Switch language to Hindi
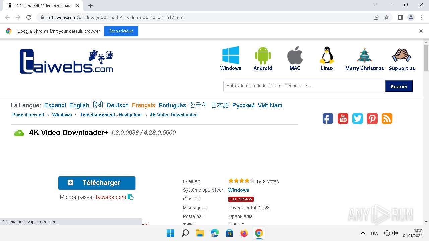The height and width of the screenshot is (241, 429). 98,105
